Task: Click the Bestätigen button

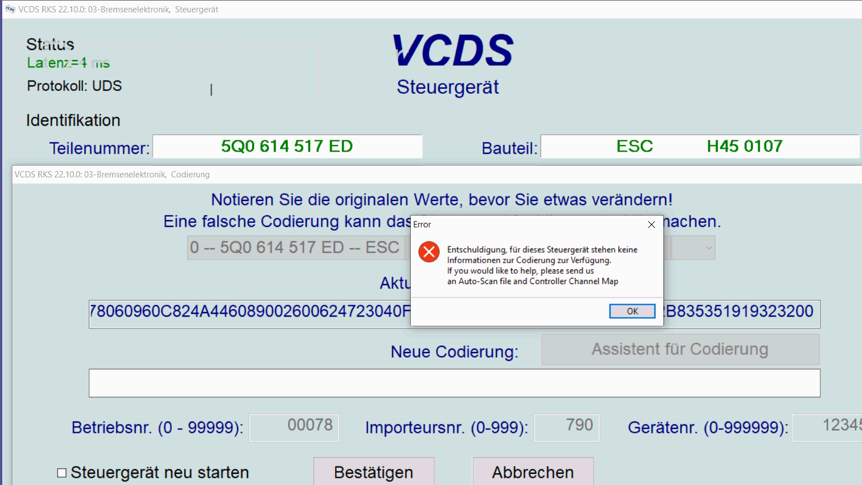Action: tap(374, 472)
